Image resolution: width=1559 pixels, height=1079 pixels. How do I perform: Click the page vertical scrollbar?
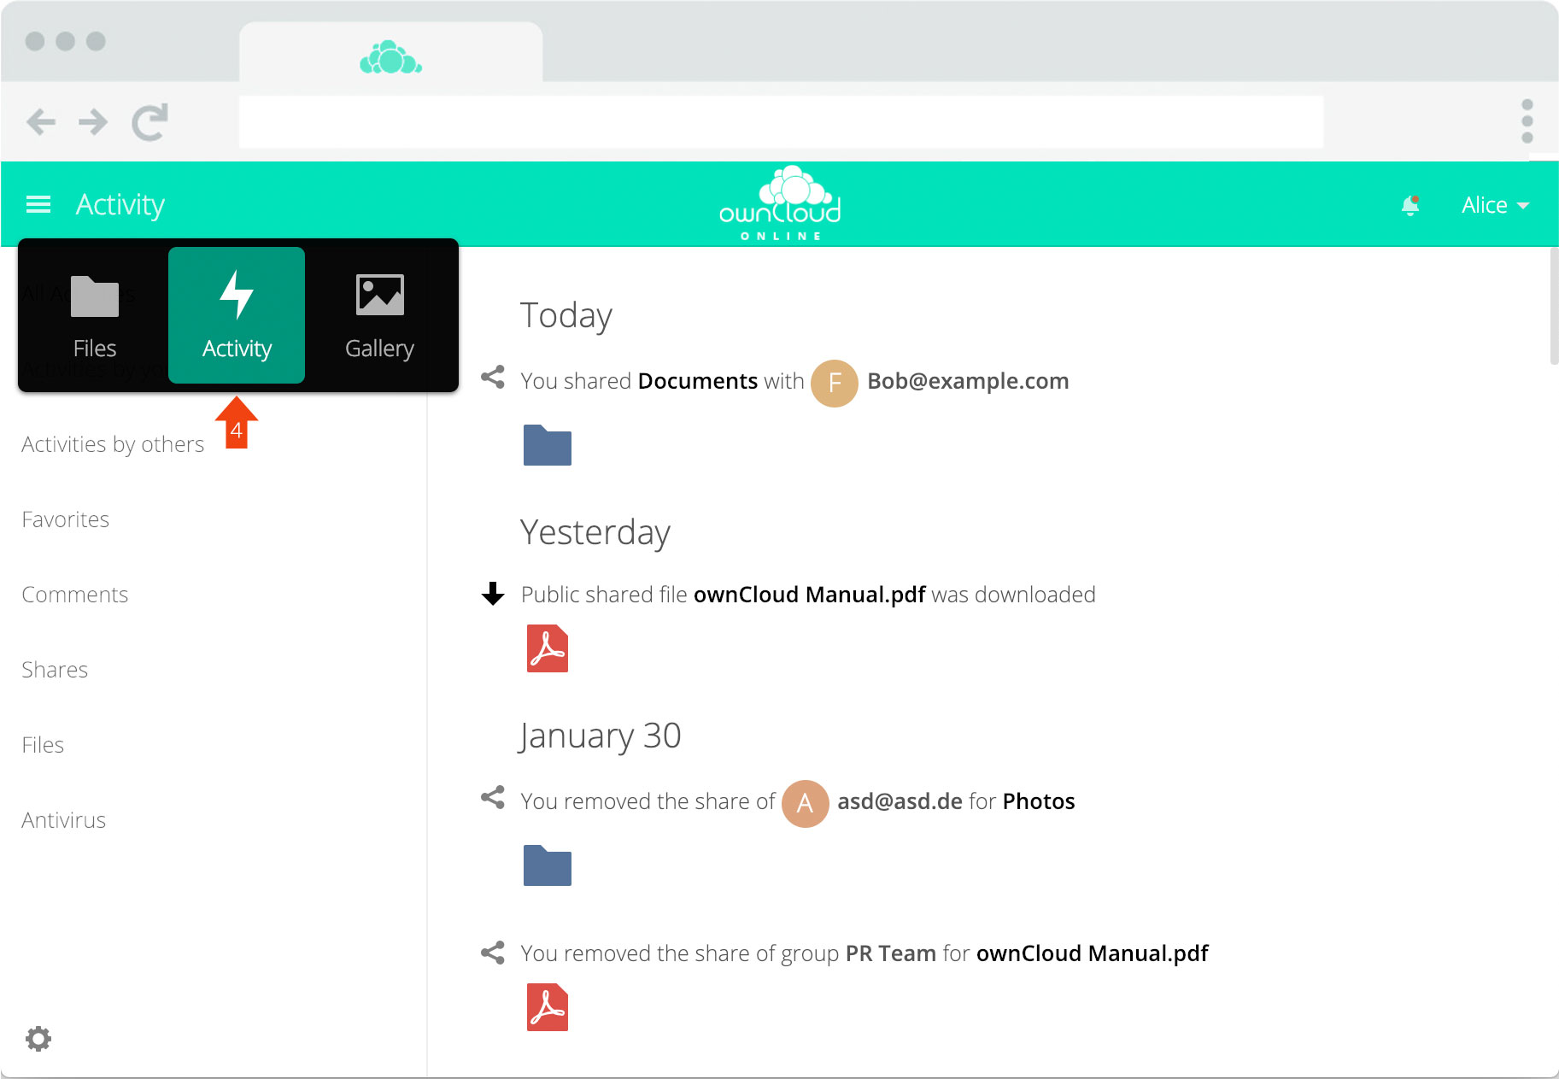1553,308
